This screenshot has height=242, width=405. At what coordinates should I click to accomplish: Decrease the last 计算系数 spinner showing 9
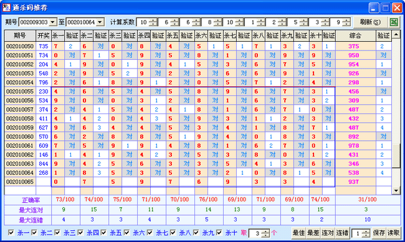point(346,24)
